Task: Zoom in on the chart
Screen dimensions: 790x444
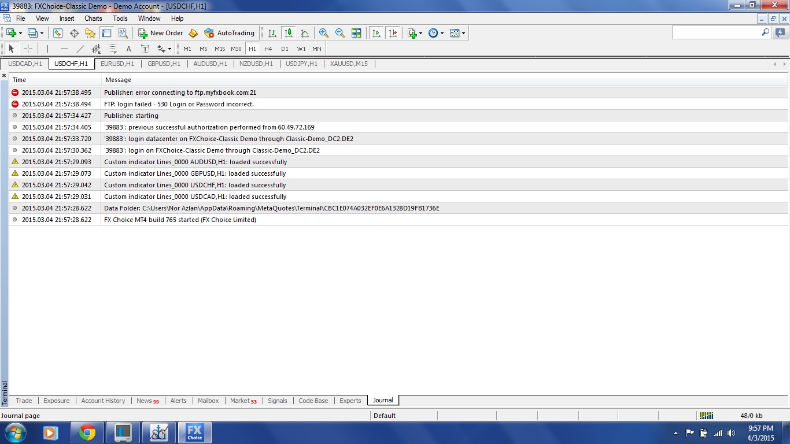Action: (324, 33)
